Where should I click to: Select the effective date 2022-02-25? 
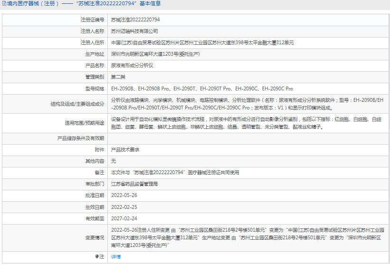click(124, 207)
